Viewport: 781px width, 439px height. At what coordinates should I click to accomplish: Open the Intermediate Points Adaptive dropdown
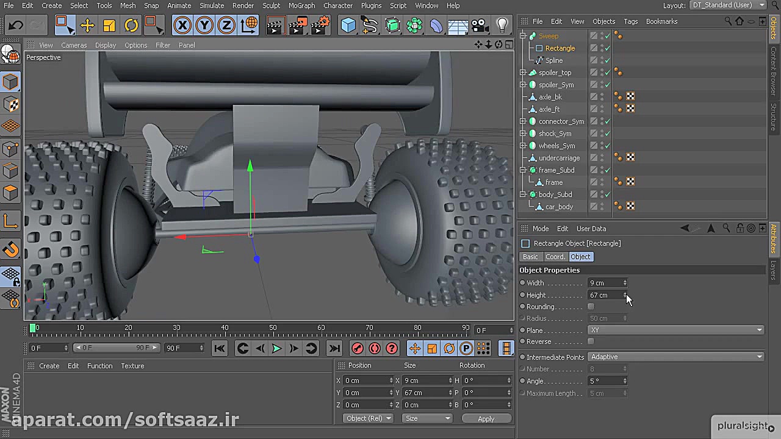click(675, 357)
